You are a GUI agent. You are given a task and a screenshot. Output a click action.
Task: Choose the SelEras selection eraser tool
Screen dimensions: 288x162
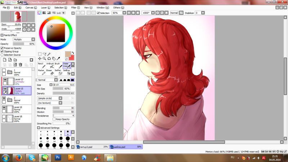click(x=67, y=72)
